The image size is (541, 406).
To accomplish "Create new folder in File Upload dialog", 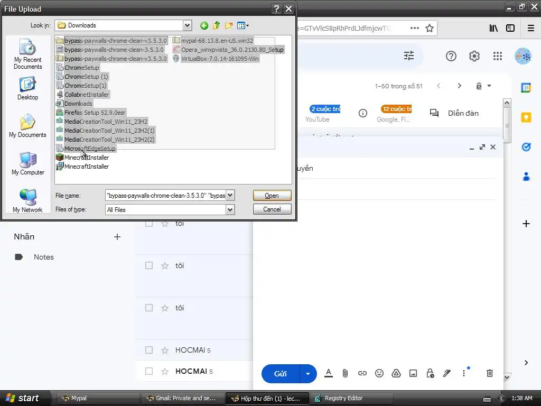I will click(x=228, y=25).
